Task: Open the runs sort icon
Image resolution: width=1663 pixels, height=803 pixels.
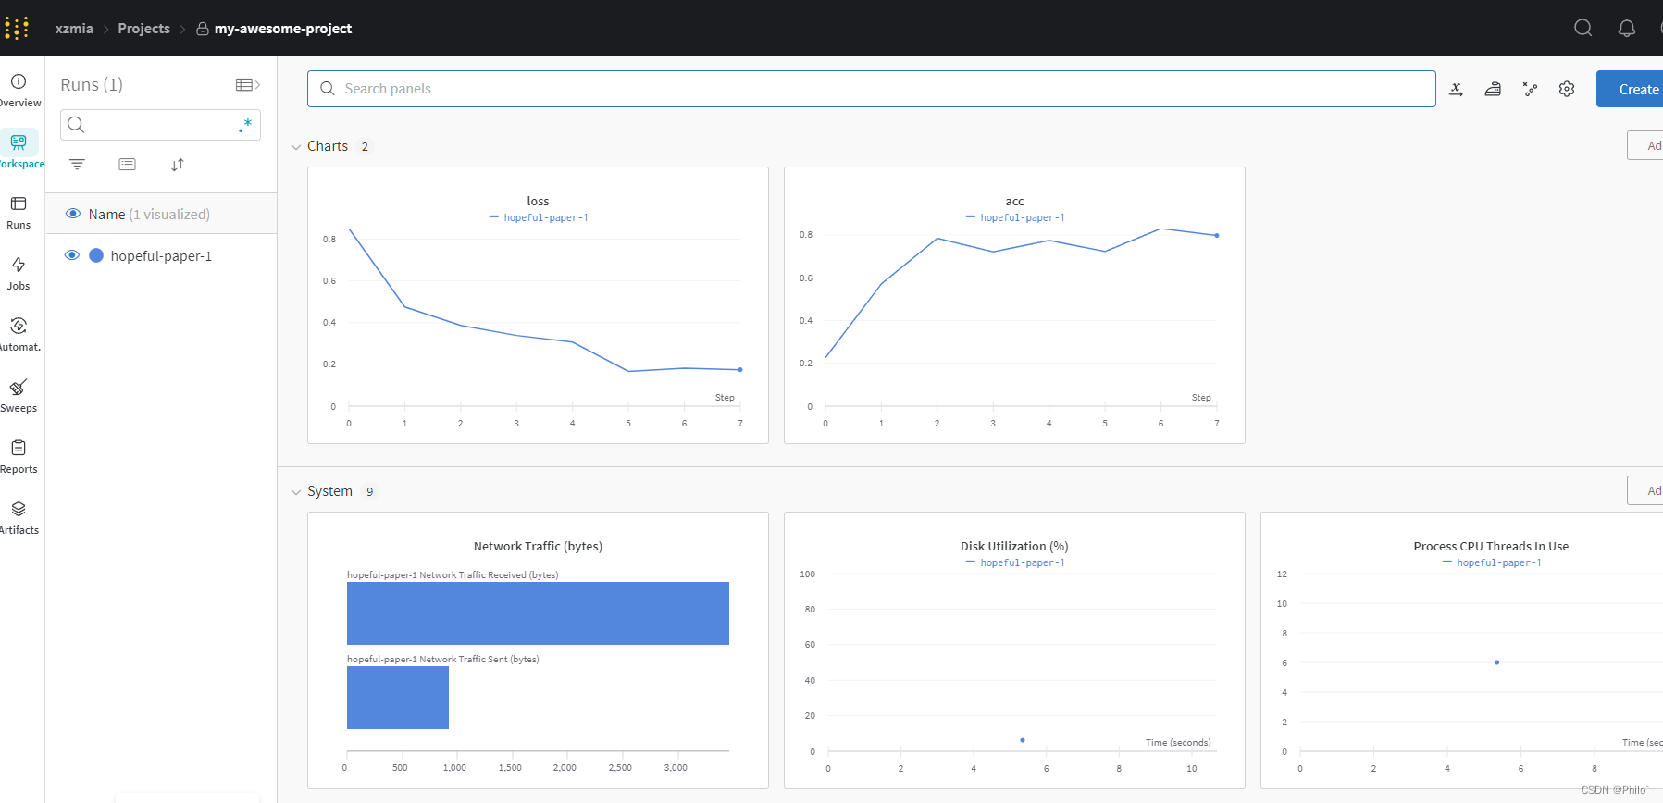Action: click(178, 165)
